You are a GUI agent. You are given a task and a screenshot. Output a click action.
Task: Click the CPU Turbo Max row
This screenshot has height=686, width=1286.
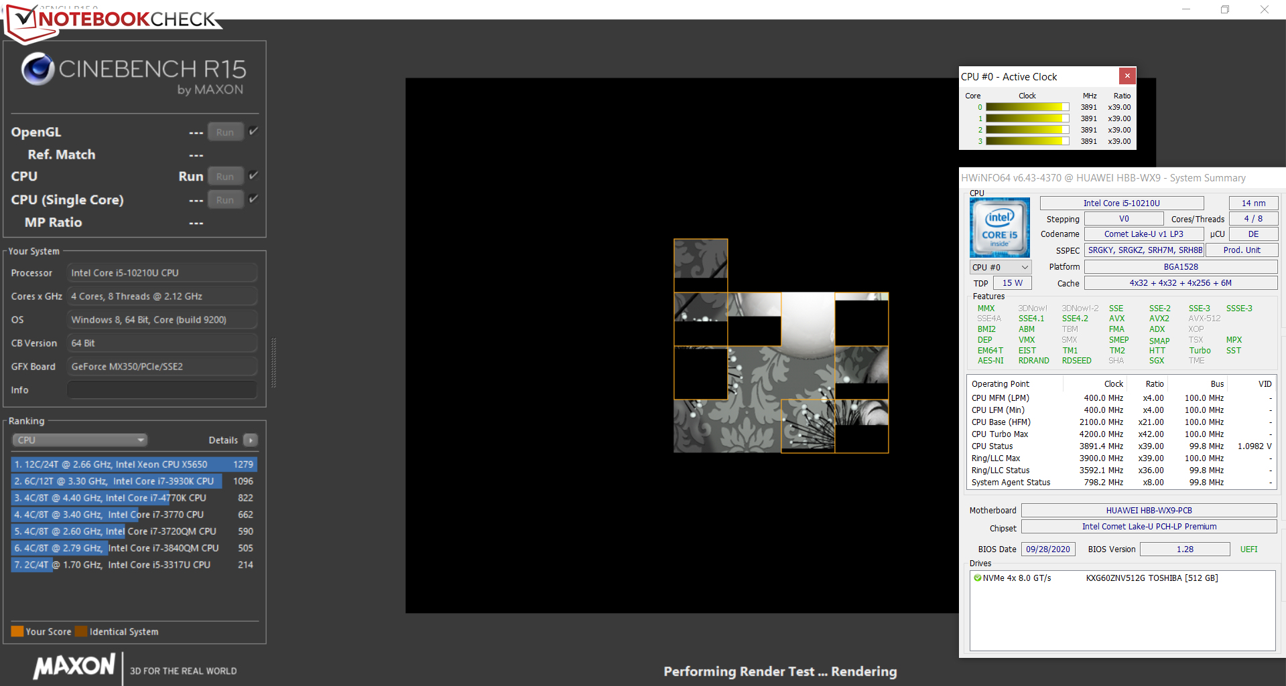coord(1121,434)
